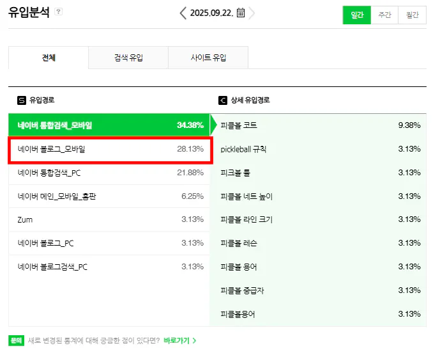Go to next date with right arrow
Screen dimensions: 447x348
coord(252,13)
